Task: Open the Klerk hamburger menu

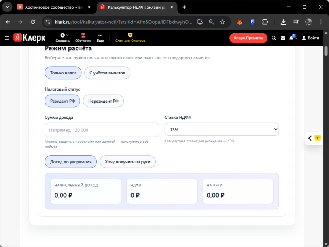Action: coord(7,38)
